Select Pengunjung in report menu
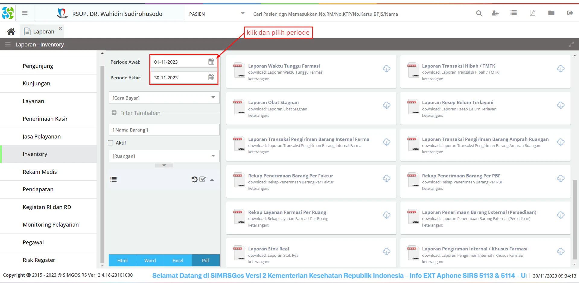Screen dimensions: 579x283 [48, 66]
